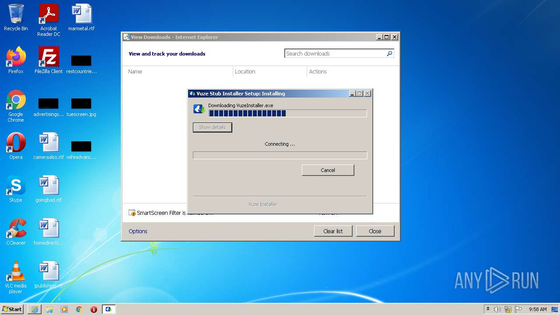Open the Skype desktop shortcut
Screen dimensions: 560x315
pos(16,189)
